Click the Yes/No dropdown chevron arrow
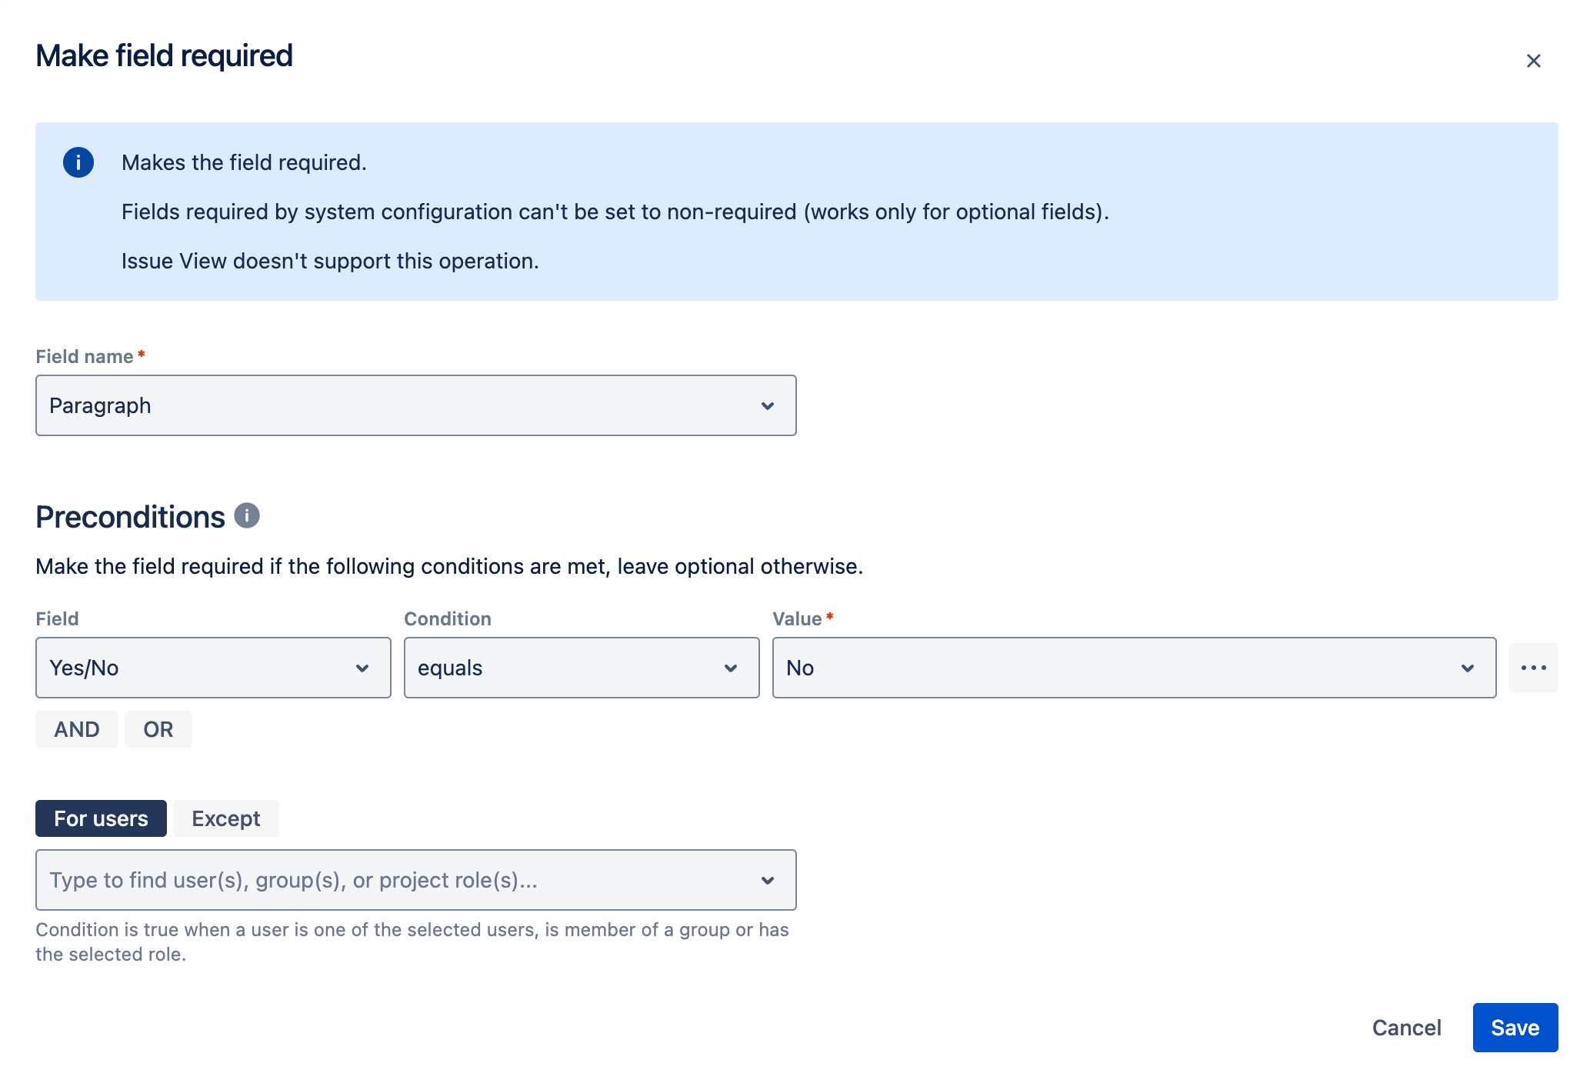 pos(362,668)
